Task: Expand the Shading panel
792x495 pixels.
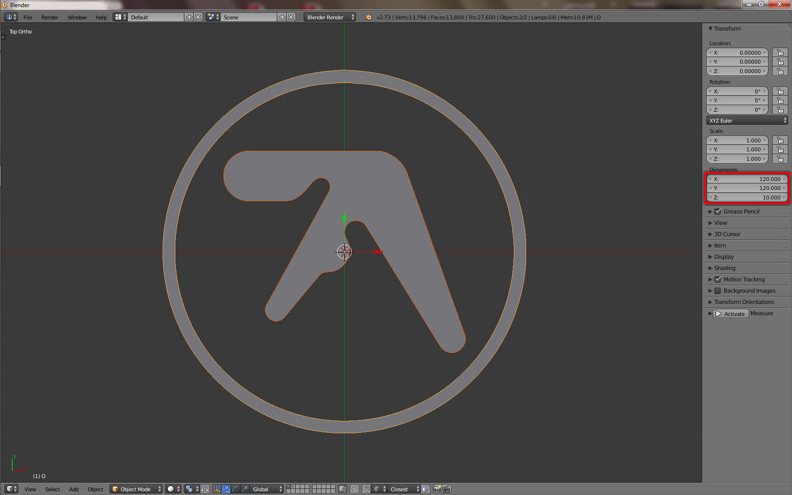Action: 710,268
